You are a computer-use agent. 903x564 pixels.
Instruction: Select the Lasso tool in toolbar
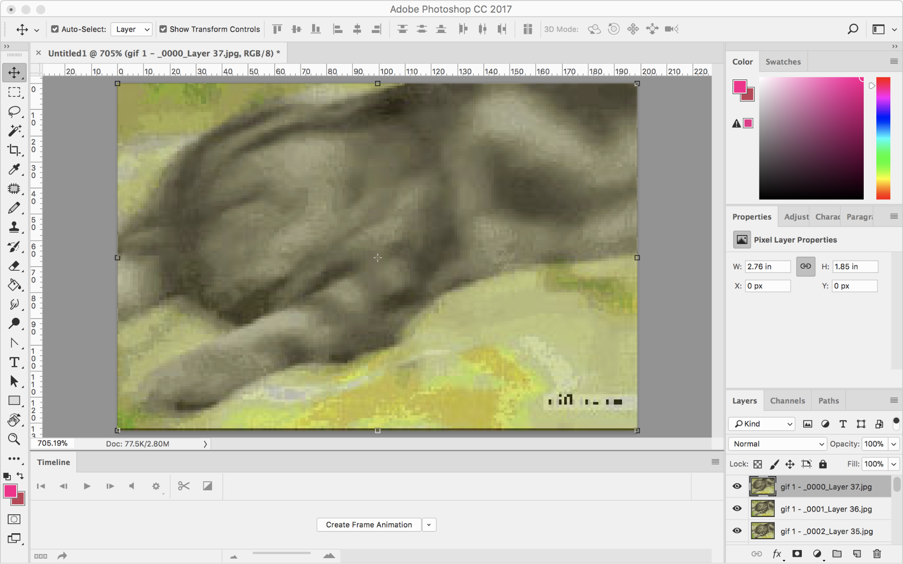tap(15, 111)
